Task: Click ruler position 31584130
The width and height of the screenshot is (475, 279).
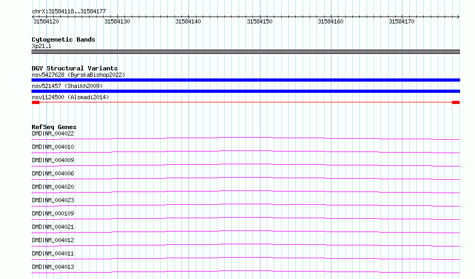Action: [117, 21]
